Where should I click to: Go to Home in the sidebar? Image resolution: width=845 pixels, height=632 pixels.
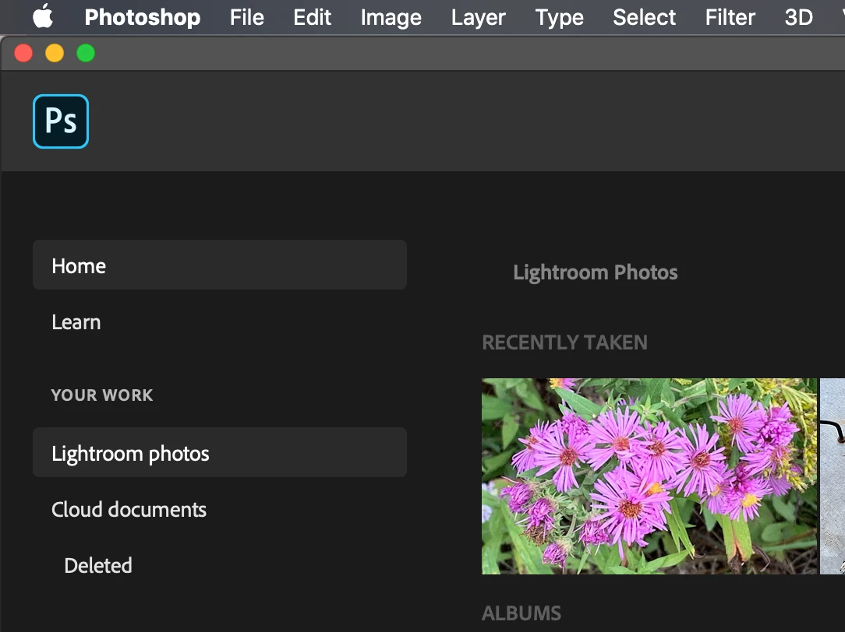(220, 265)
